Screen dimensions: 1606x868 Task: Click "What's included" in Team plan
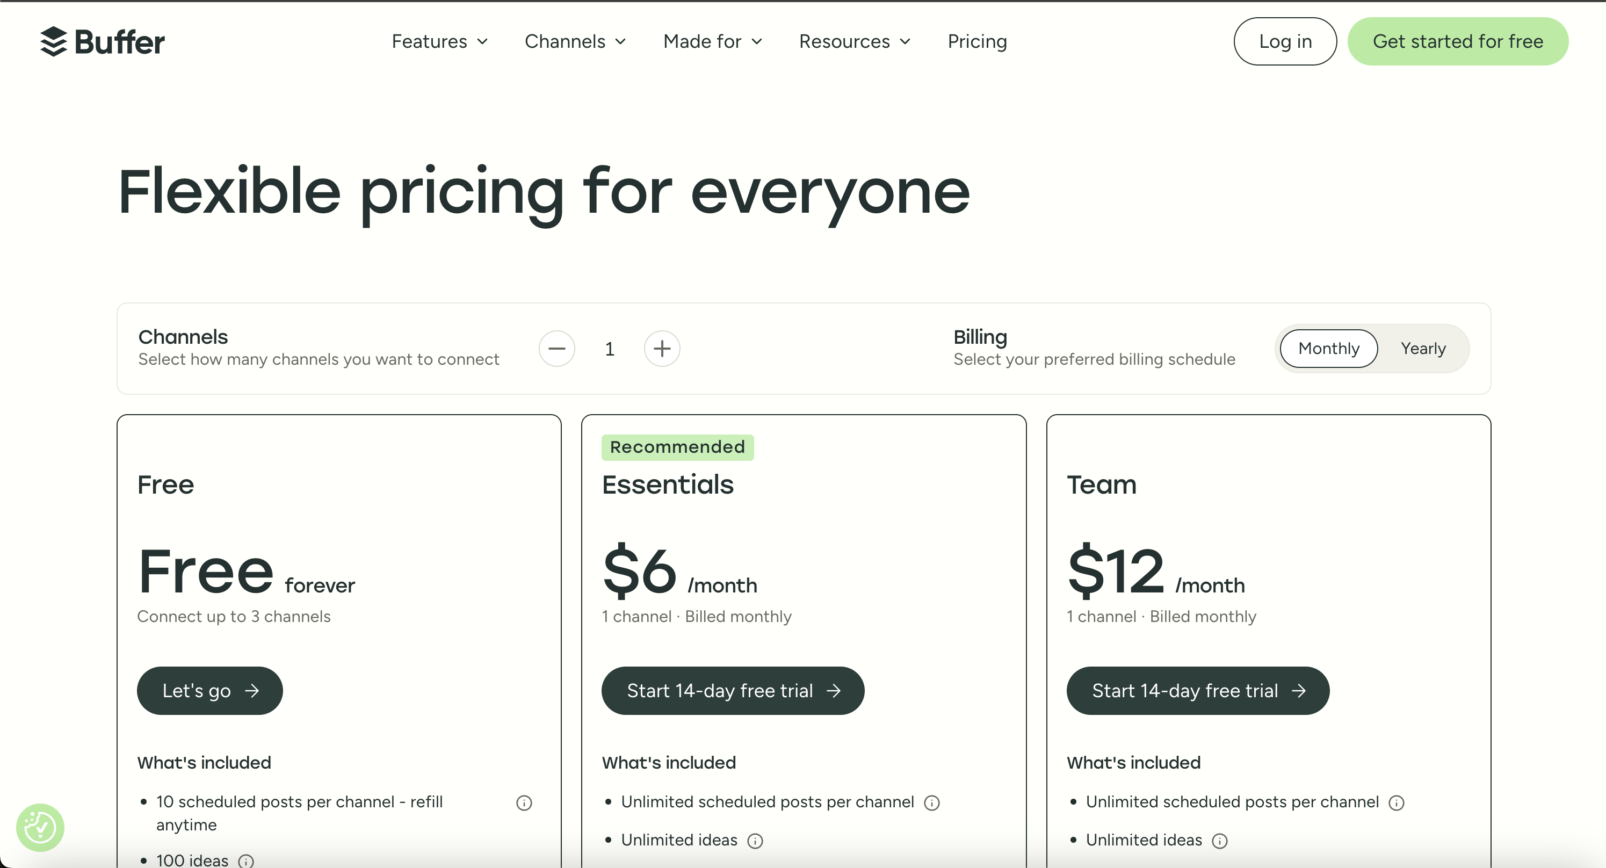pyautogui.click(x=1133, y=763)
